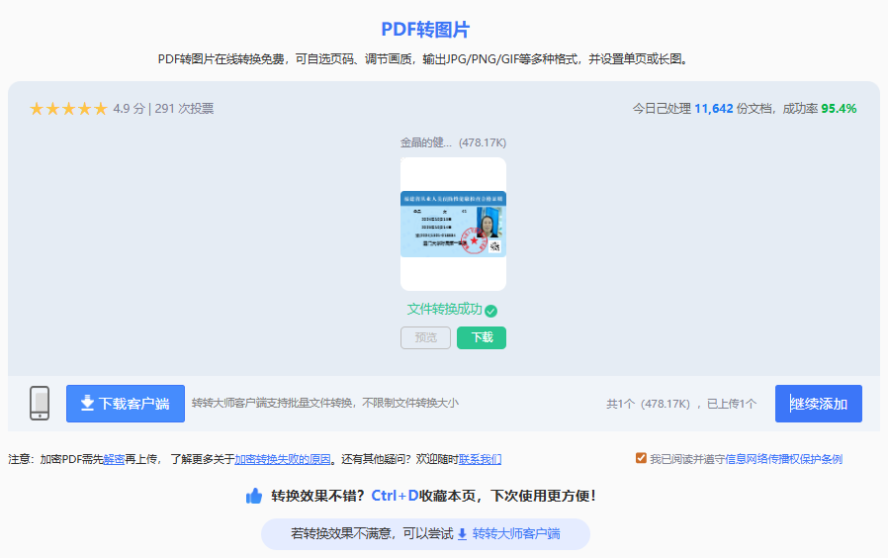
Task: Click the thumbs-up icon
Action: (254, 496)
